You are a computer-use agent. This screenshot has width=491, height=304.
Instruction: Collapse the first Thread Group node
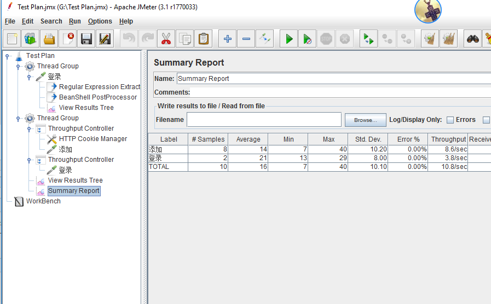[18, 66]
